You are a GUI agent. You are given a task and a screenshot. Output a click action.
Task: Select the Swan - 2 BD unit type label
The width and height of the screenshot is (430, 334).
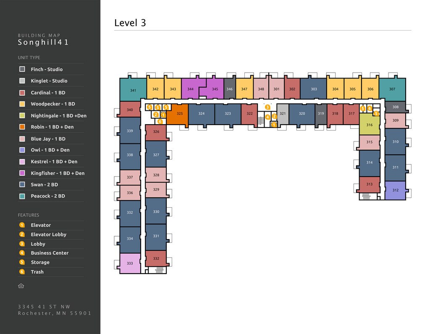point(44,185)
